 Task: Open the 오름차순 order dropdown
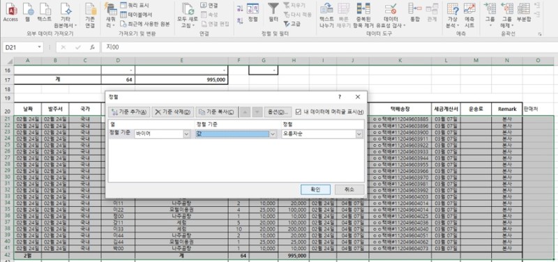pos(359,134)
